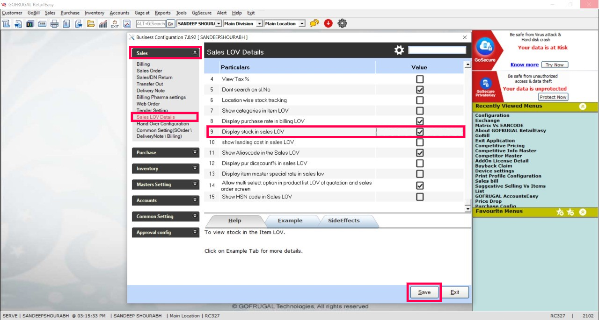Click the Protect Now button

pyautogui.click(x=553, y=97)
